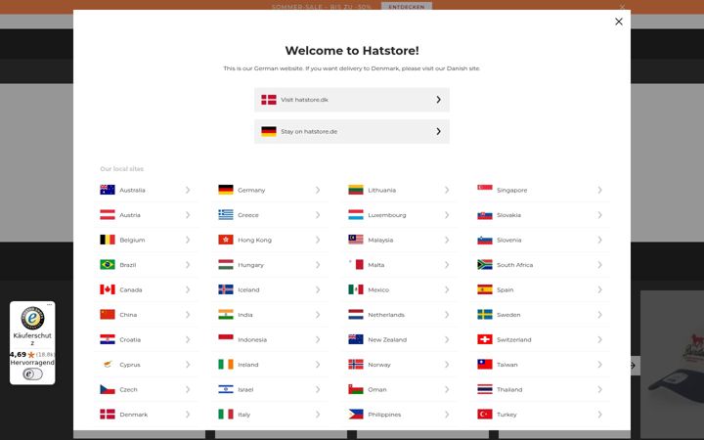Click the Austria flag icon

pyautogui.click(x=108, y=215)
